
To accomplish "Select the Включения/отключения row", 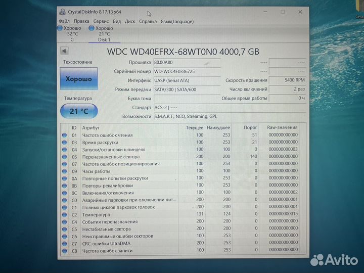I will click(x=180, y=193).
